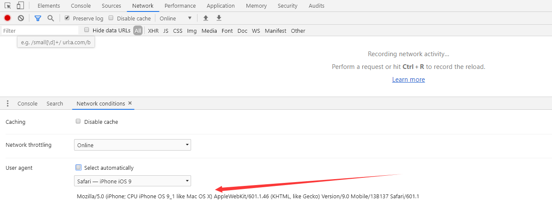The image size is (552, 214).
Task: Switch to the Security tab
Action: (288, 6)
